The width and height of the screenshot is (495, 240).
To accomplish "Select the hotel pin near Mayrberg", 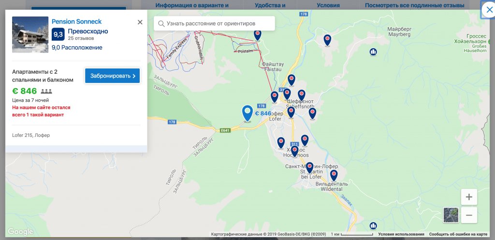I will (x=327, y=40).
